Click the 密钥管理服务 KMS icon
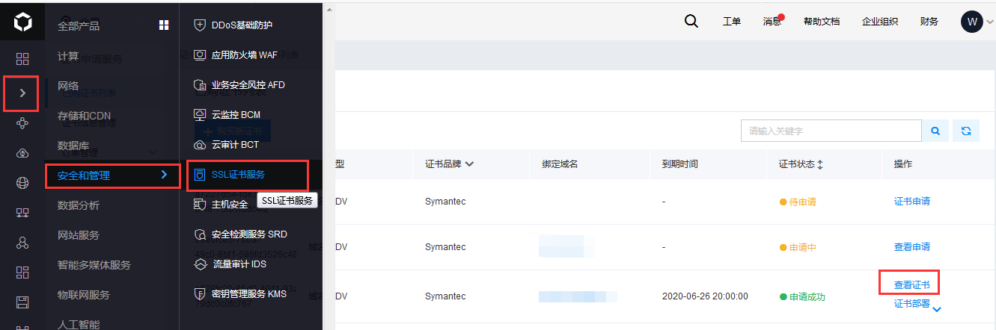 (x=200, y=293)
